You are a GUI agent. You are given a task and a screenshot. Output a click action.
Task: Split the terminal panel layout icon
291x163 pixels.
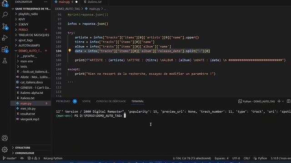(x=288, y=101)
